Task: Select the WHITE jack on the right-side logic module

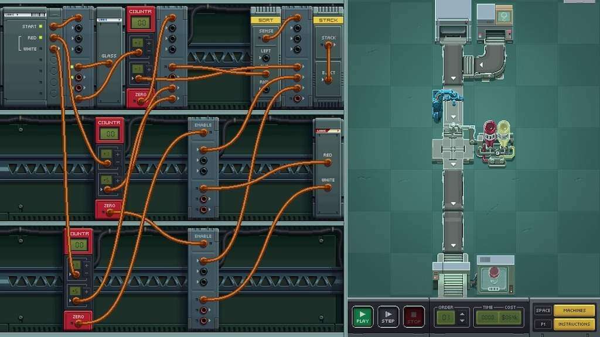Action: tap(328, 187)
